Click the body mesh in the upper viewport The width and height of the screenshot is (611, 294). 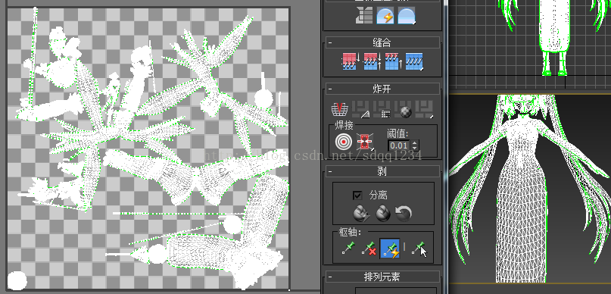(553, 27)
